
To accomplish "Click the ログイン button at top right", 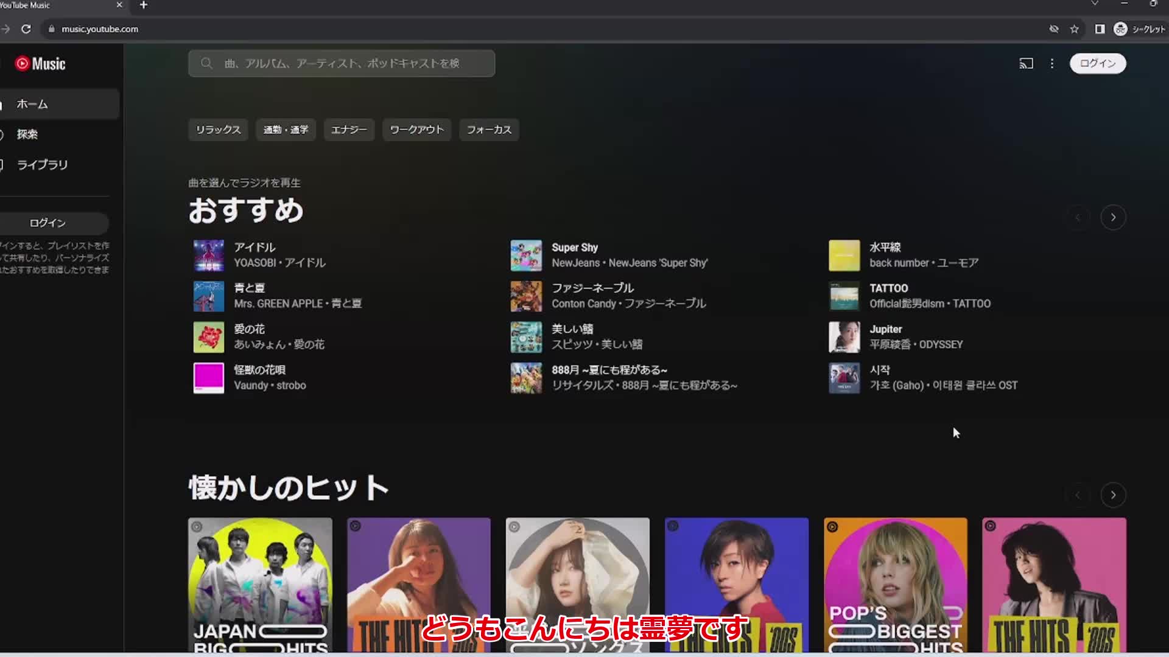I will pos(1098,63).
